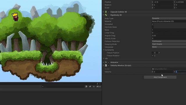
Task: Click the lock icon of the Project panel
Action: (x=97, y=84)
